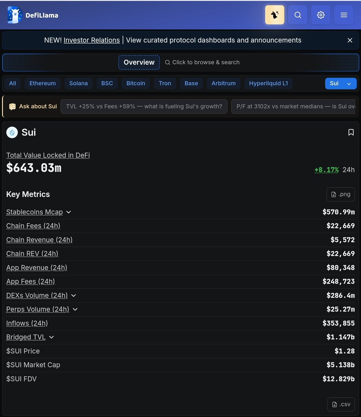Click the $SUI Price label

[23, 351]
